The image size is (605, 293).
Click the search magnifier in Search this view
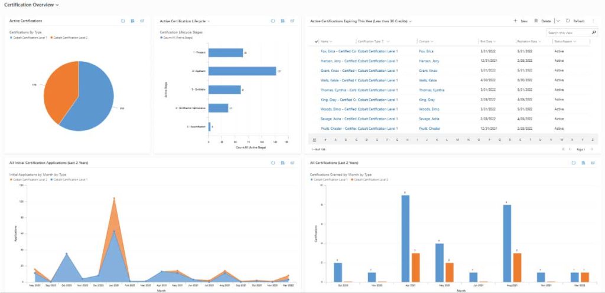point(594,33)
